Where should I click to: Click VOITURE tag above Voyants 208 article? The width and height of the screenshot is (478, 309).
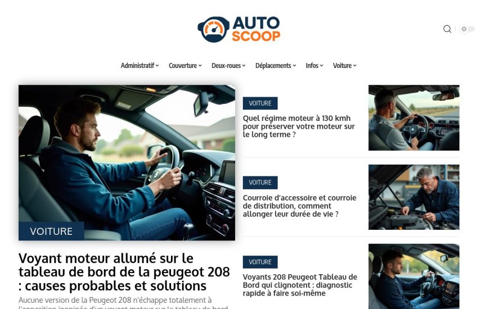[260, 262]
